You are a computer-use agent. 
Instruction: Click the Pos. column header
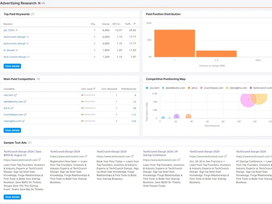tap(93, 24)
